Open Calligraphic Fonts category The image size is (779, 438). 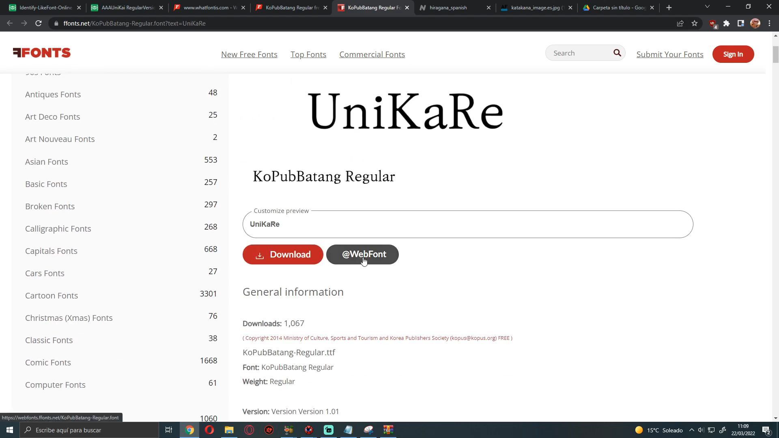(x=58, y=229)
